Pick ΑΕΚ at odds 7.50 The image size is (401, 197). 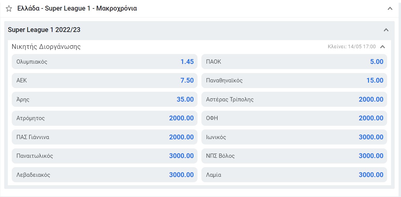click(x=105, y=81)
